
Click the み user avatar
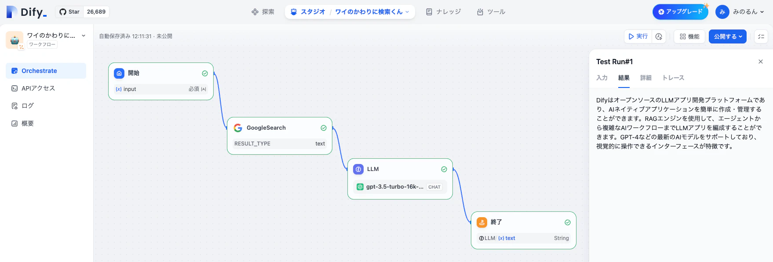(x=722, y=12)
